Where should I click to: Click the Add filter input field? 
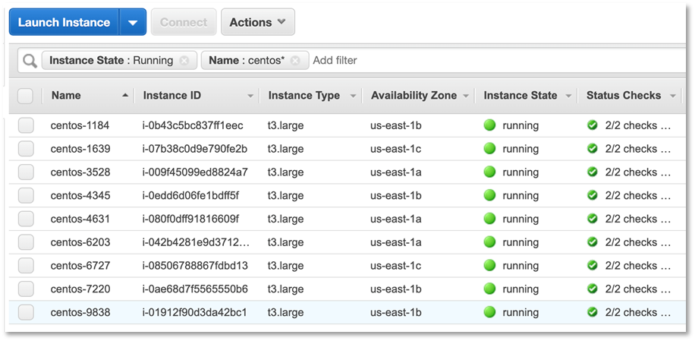pos(496,61)
